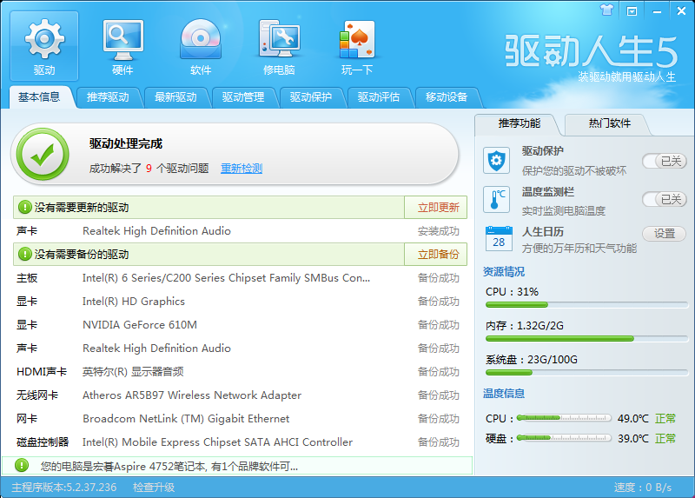Click the 硬盘 temperature gauge bar

click(564, 438)
